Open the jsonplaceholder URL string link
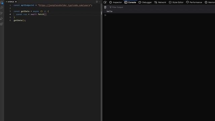Viewport: 215px width, 121px height. (64, 5)
